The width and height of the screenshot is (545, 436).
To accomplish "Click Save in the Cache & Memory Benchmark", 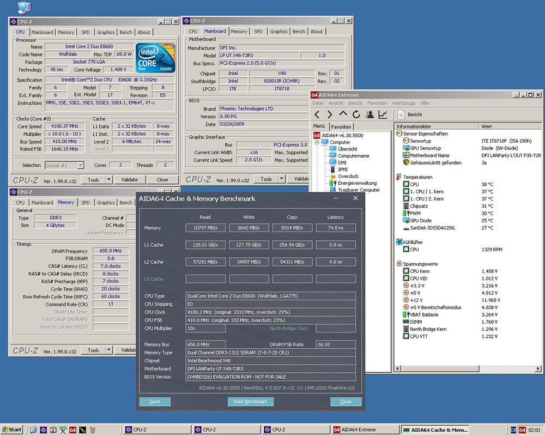I will pos(155,402).
